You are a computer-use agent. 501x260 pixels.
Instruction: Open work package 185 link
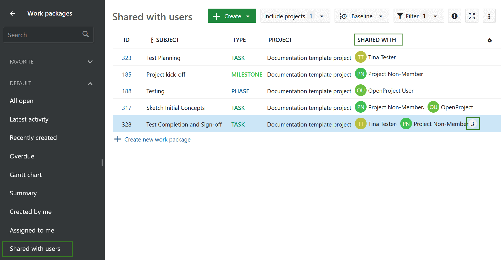coord(127,74)
